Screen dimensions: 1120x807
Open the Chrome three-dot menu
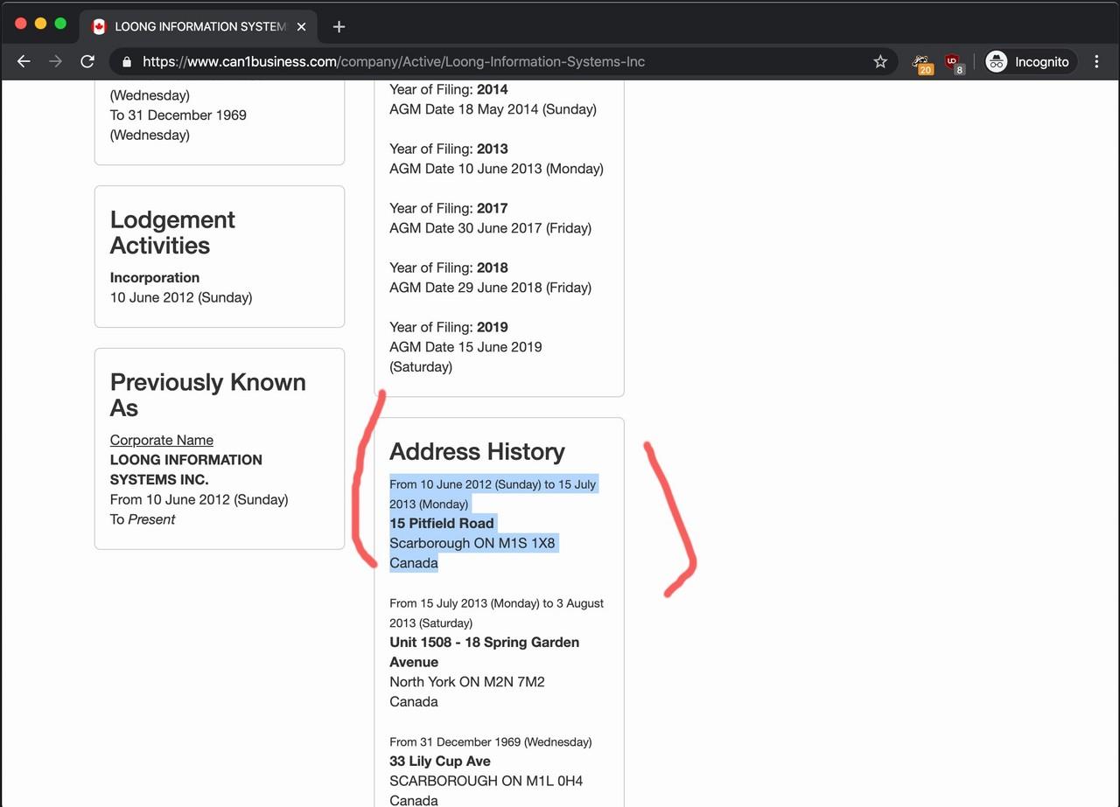[1096, 61]
